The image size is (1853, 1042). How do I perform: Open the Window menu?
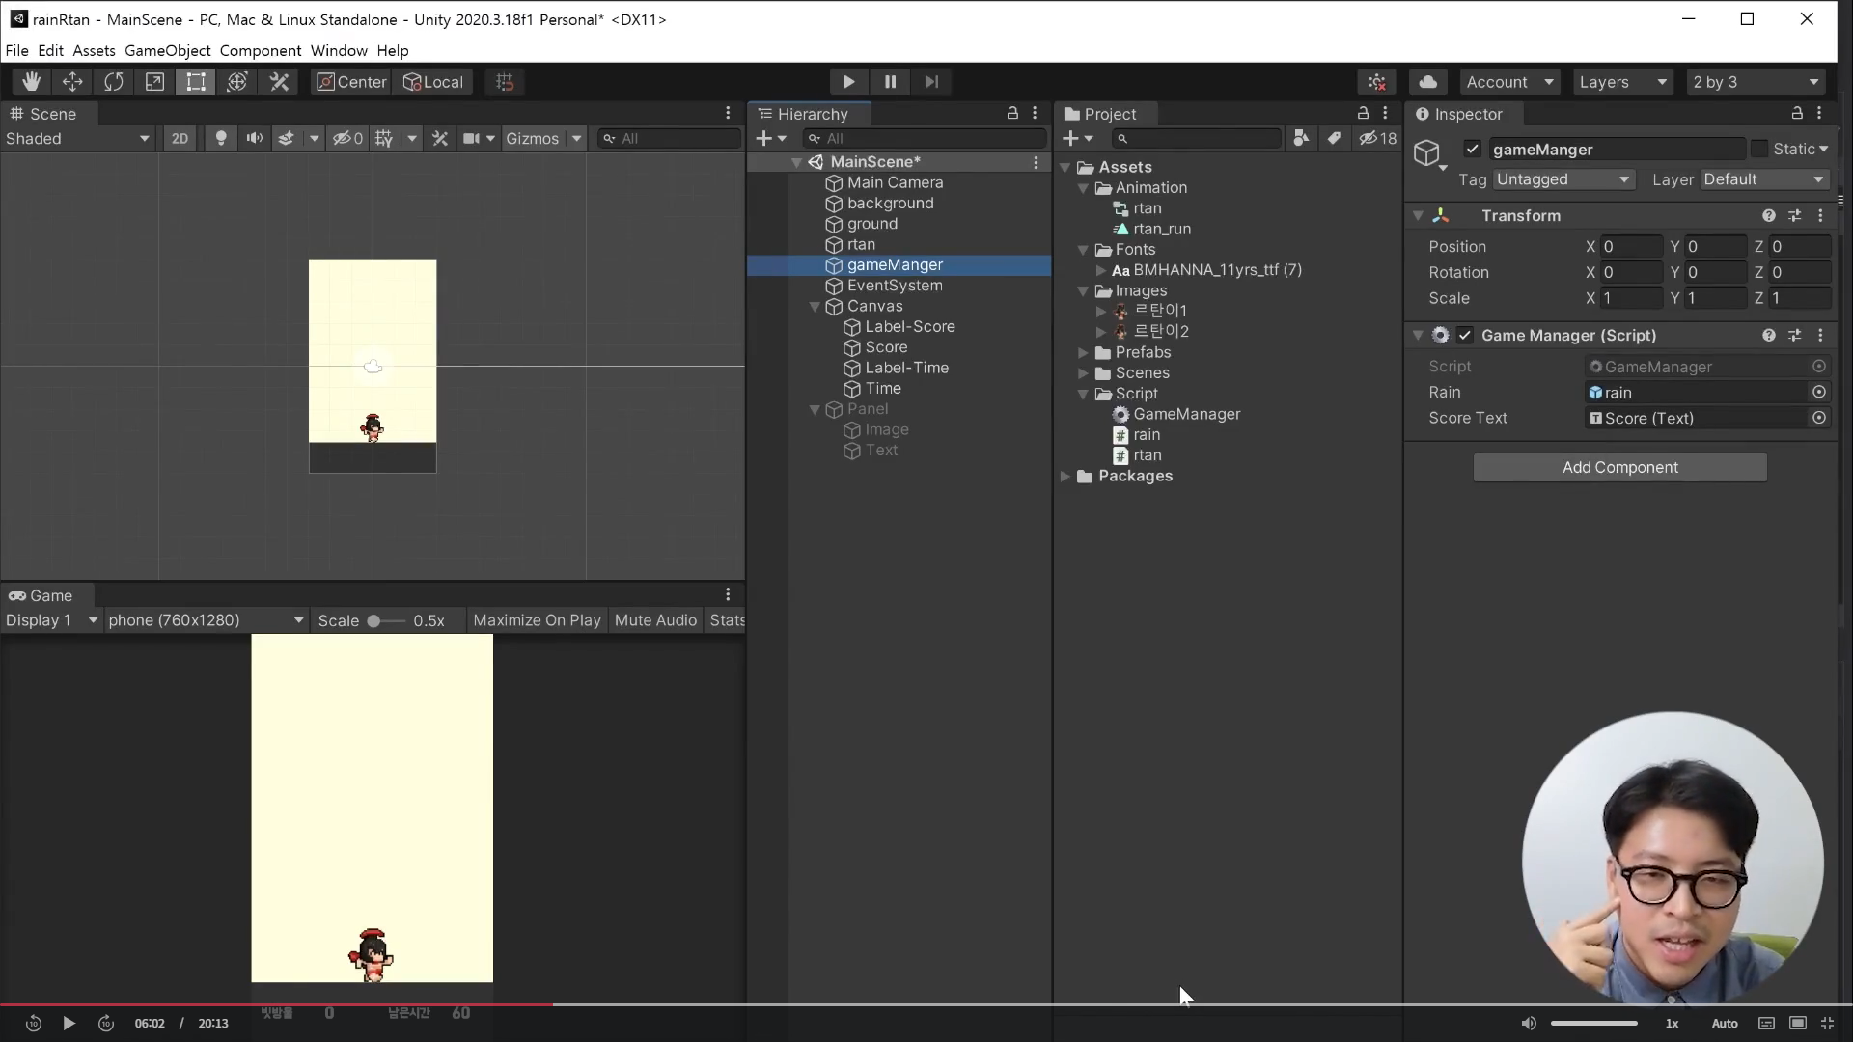339,50
